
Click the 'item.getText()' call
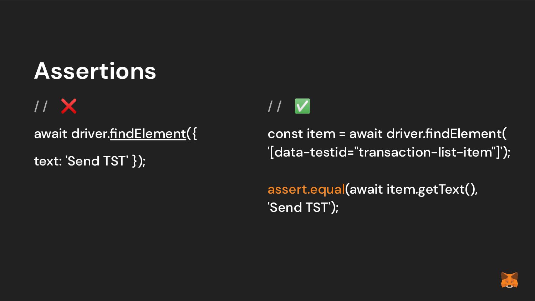coord(432,189)
